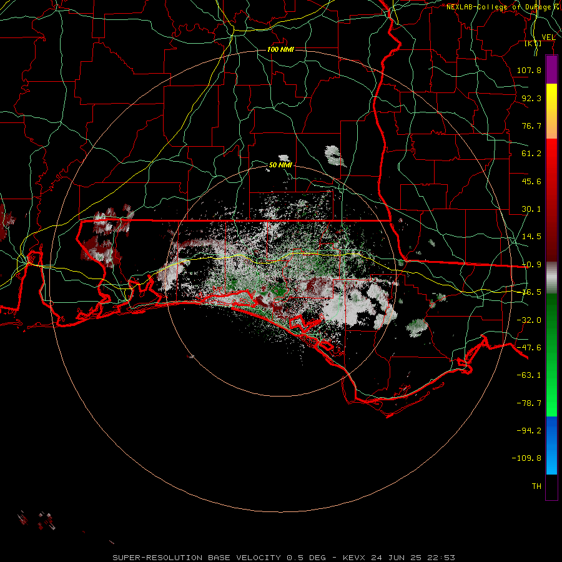Image resolution: width=562 pixels, height=562 pixels.
Task: Click the purple segment of velocity color bar
Action: point(551,69)
